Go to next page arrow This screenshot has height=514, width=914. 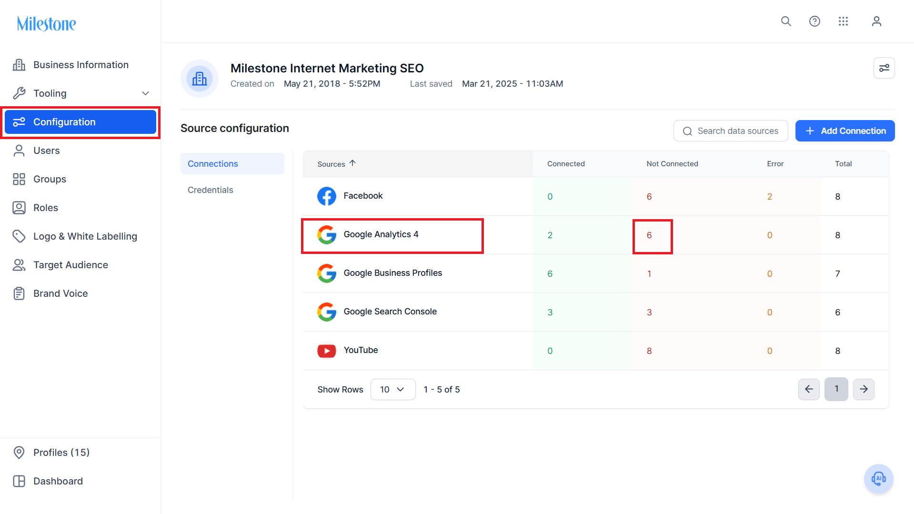coord(864,389)
